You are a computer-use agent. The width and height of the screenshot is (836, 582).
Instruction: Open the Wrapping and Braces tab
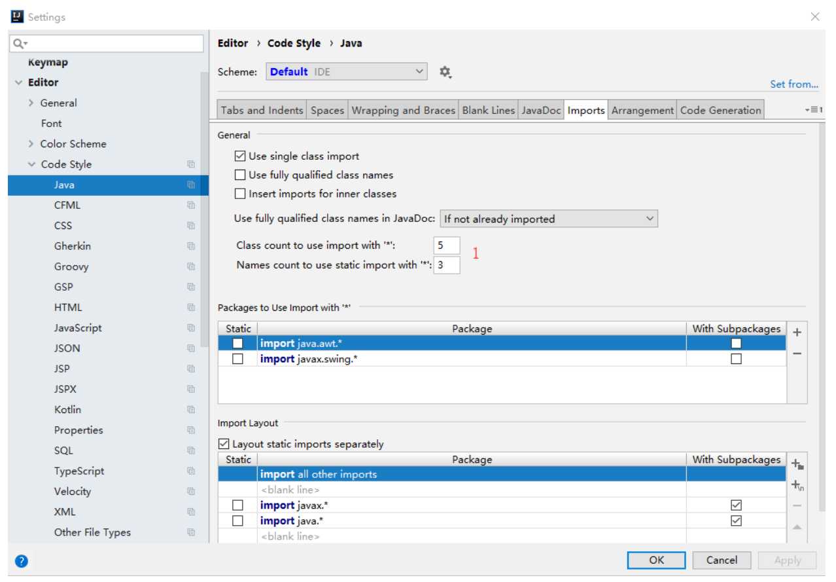[403, 111]
